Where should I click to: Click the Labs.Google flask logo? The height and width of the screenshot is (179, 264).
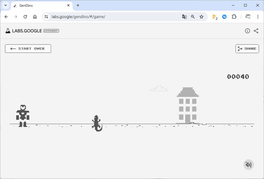pyautogui.click(x=8, y=31)
